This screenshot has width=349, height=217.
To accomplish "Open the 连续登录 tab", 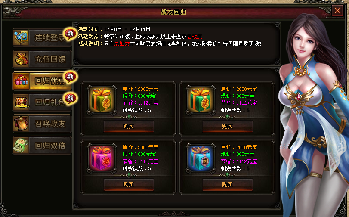I will click(x=42, y=37).
